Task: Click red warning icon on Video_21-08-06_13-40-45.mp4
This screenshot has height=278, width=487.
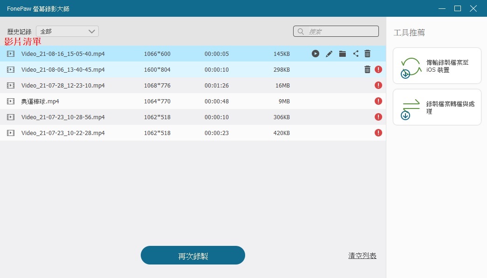Action: point(378,70)
